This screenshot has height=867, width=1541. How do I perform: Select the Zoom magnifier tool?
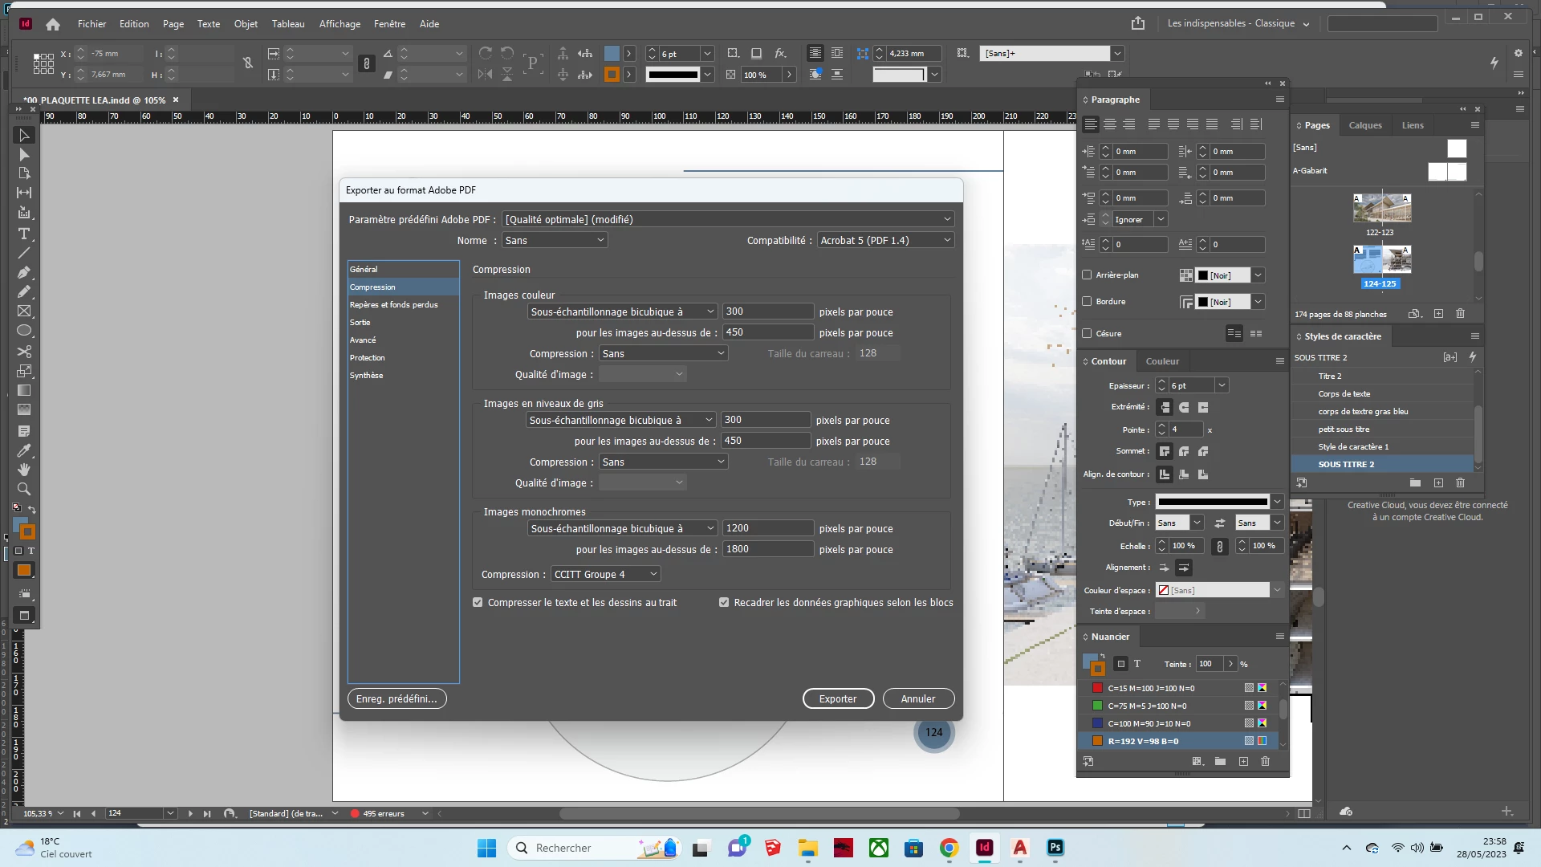24,489
